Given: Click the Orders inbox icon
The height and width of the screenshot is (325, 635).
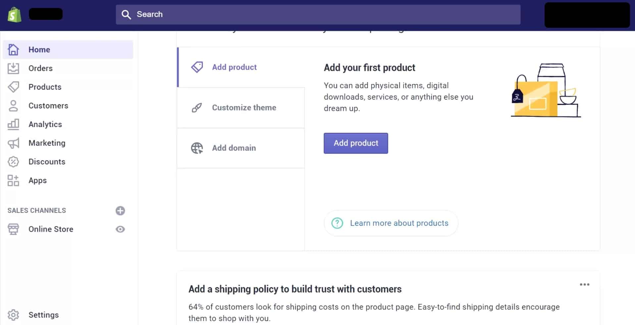Looking at the screenshot, I should 13,68.
